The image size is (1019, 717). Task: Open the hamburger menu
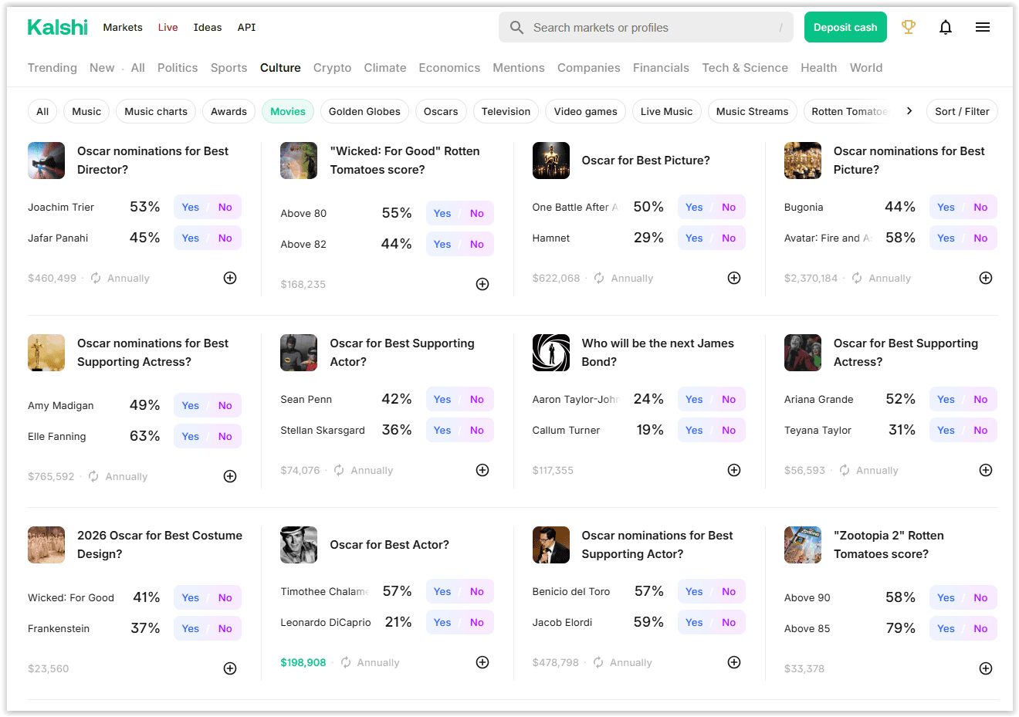pyautogui.click(x=982, y=27)
